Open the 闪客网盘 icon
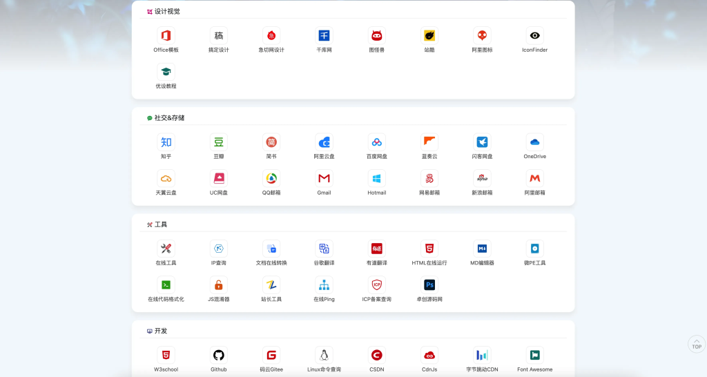The width and height of the screenshot is (707, 377). [x=482, y=142]
